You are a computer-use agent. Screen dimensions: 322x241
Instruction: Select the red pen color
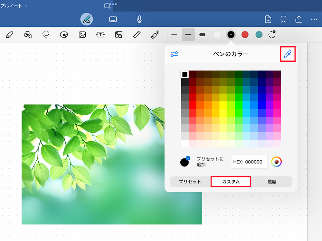tap(245, 35)
